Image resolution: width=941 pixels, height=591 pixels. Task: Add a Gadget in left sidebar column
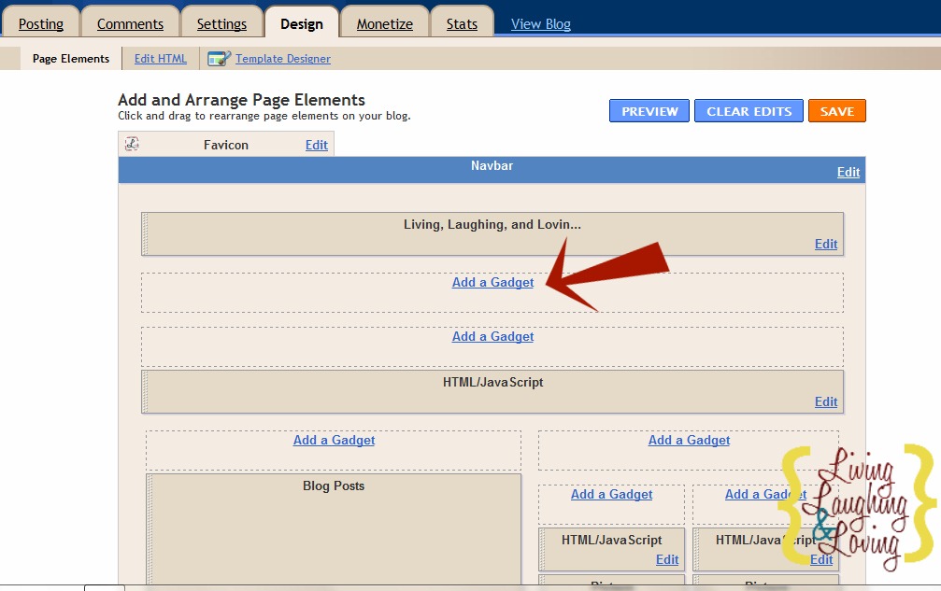pos(611,494)
